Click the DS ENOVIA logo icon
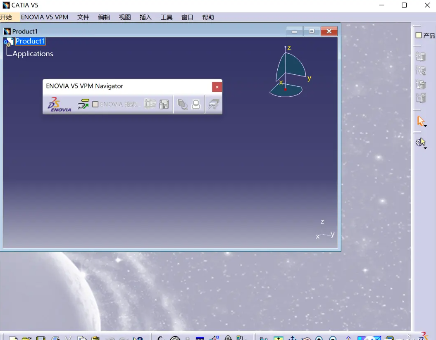 click(x=58, y=104)
